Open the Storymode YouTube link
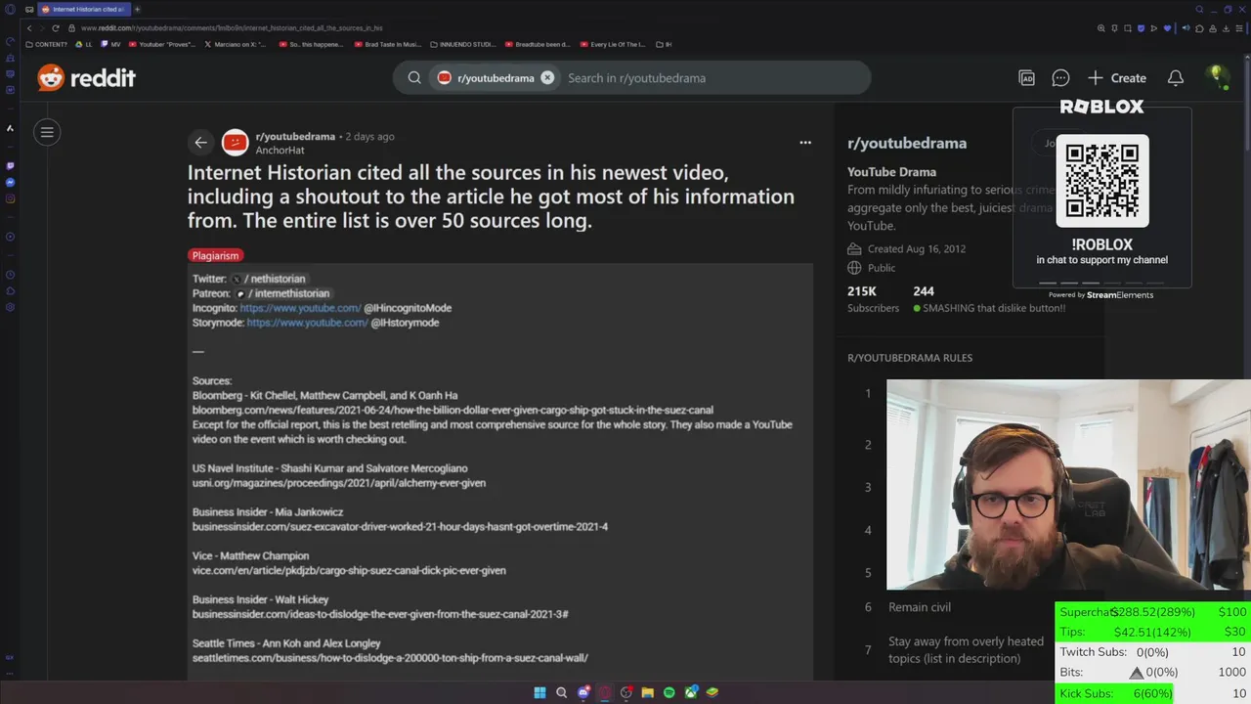The image size is (1251, 704). pos(307,323)
